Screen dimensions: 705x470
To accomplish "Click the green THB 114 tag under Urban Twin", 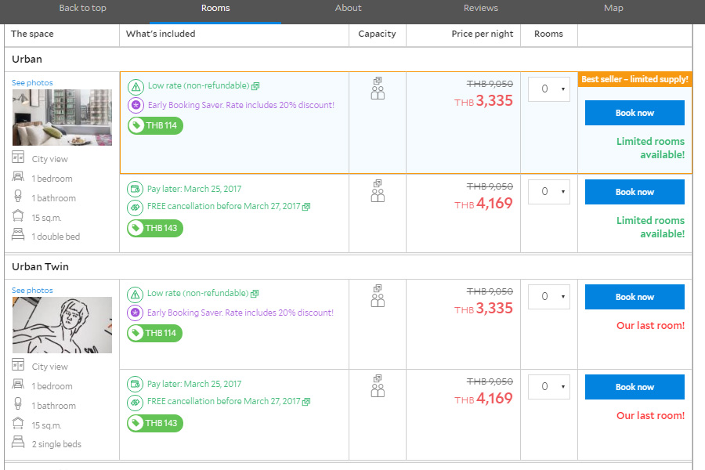I will coord(155,333).
